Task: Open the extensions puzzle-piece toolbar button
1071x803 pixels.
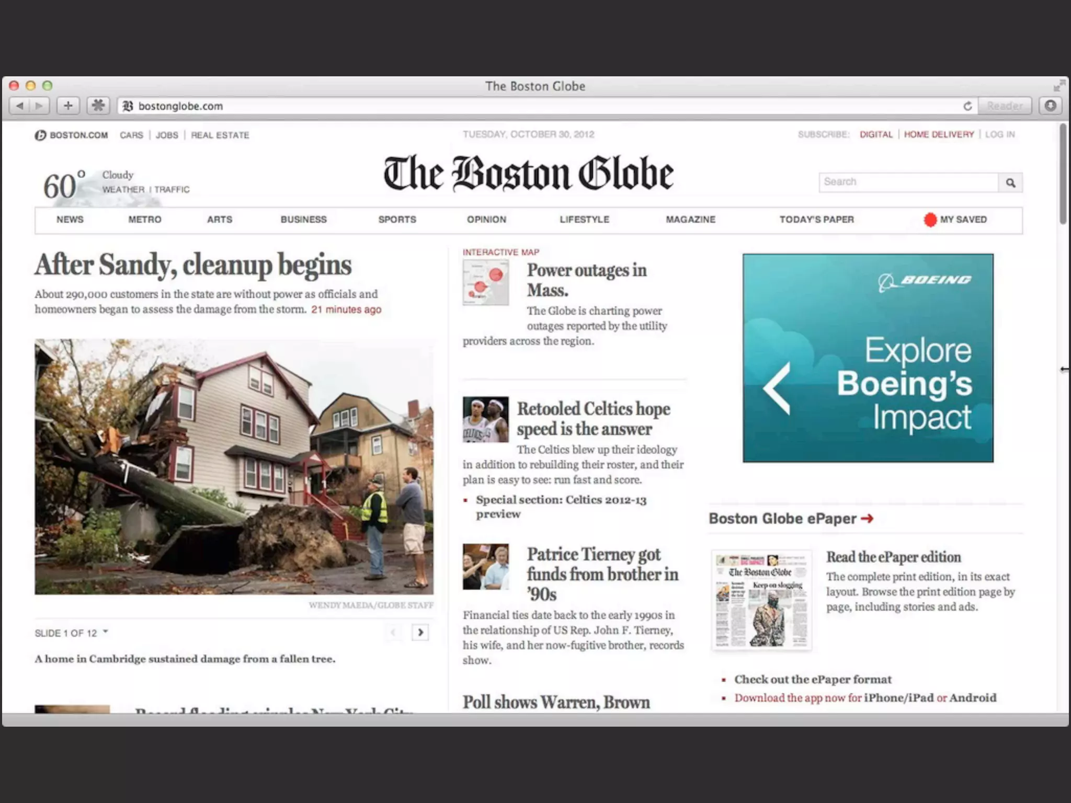Action: [98, 106]
